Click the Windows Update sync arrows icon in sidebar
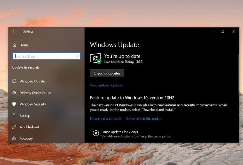Image resolution: width=243 pixels, height=165 pixels. 14,81
